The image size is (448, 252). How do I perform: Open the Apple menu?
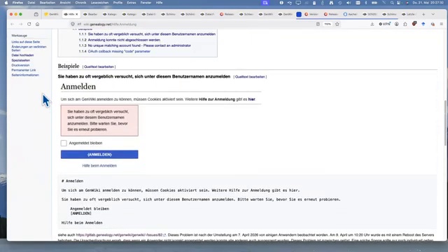coord(6,3)
